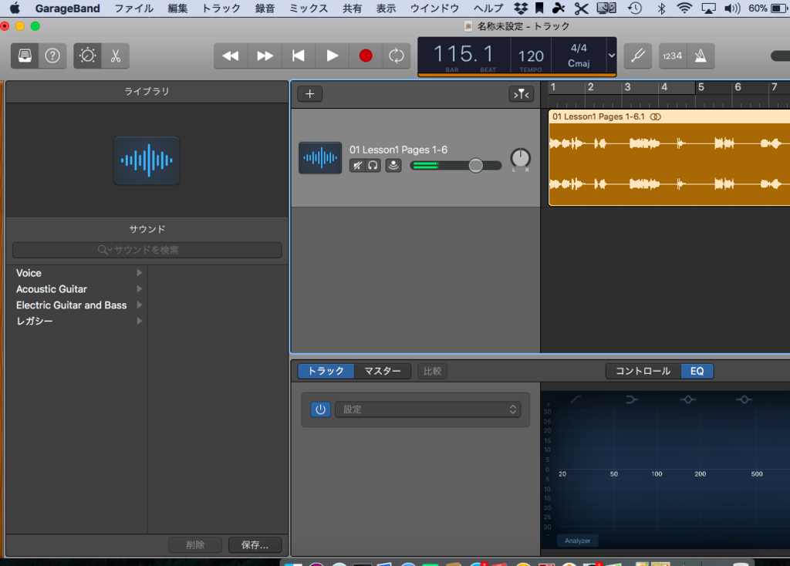Go to the beginning of the project
Viewport: 790px width, 566px height.
click(x=299, y=56)
